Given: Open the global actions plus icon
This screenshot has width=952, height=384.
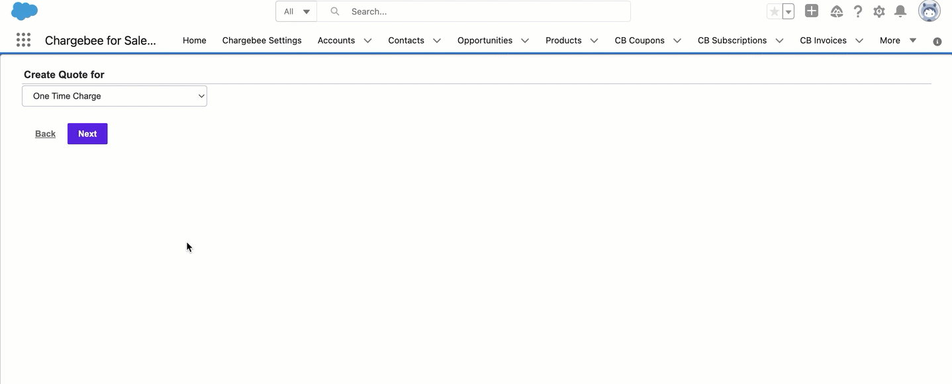Looking at the screenshot, I should (812, 11).
